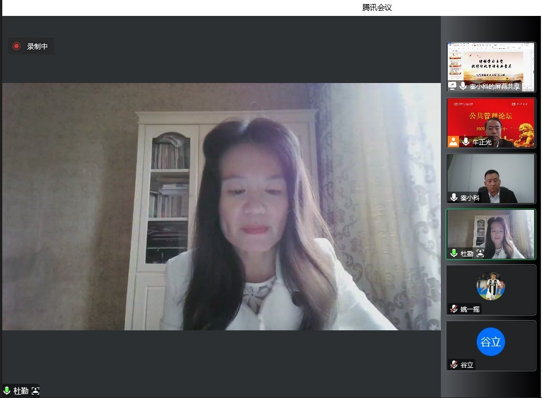The image size is (542, 398).
Task: Click the blue 谷立 circular avatar
Action: tap(491, 342)
